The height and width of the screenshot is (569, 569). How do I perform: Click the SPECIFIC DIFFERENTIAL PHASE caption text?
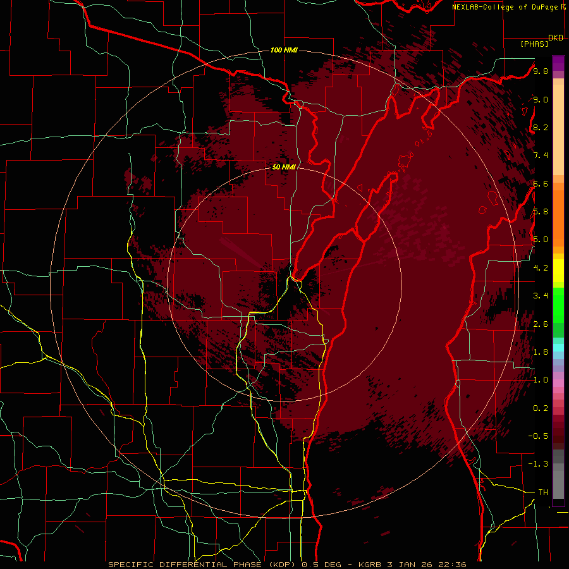coord(185,565)
